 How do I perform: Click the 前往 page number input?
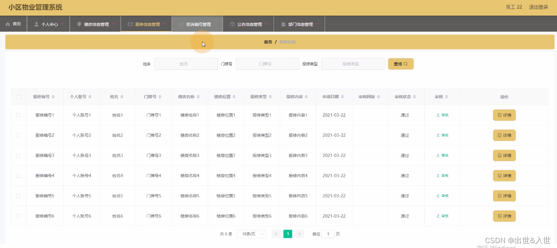(x=328, y=234)
